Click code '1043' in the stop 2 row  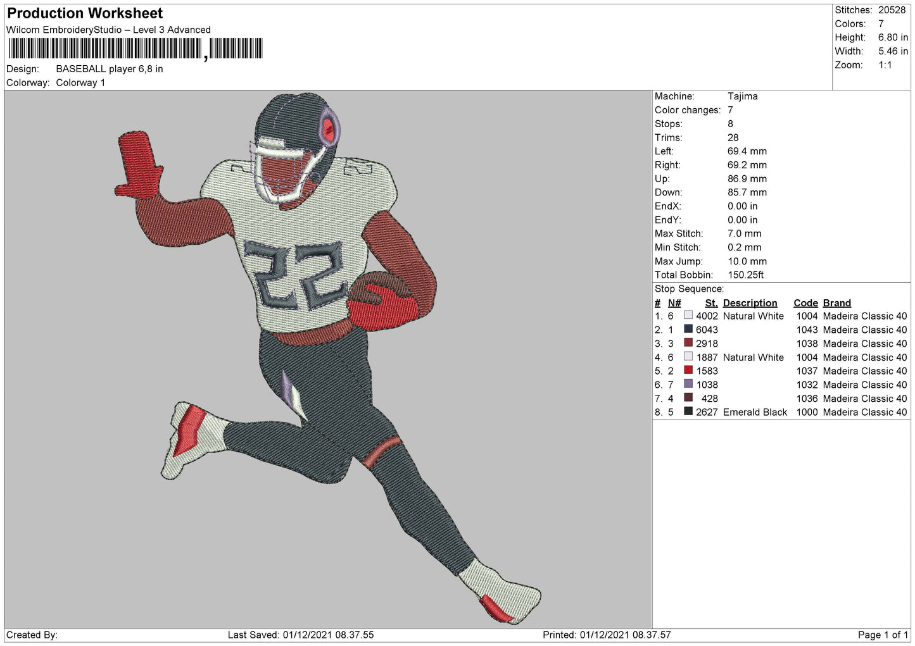coord(807,330)
